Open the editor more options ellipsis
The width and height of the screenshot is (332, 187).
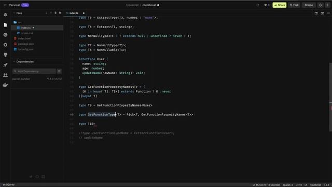(328, 13)
